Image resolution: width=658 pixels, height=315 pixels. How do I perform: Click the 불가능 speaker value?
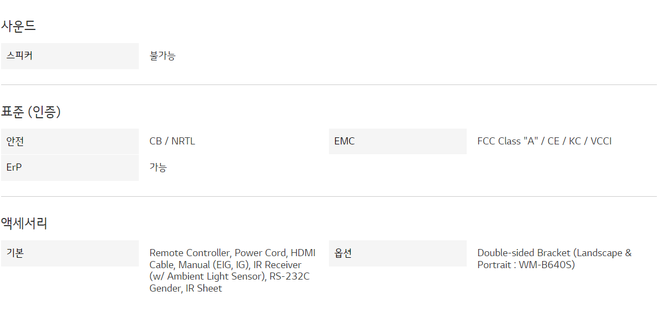click(162, 56)
